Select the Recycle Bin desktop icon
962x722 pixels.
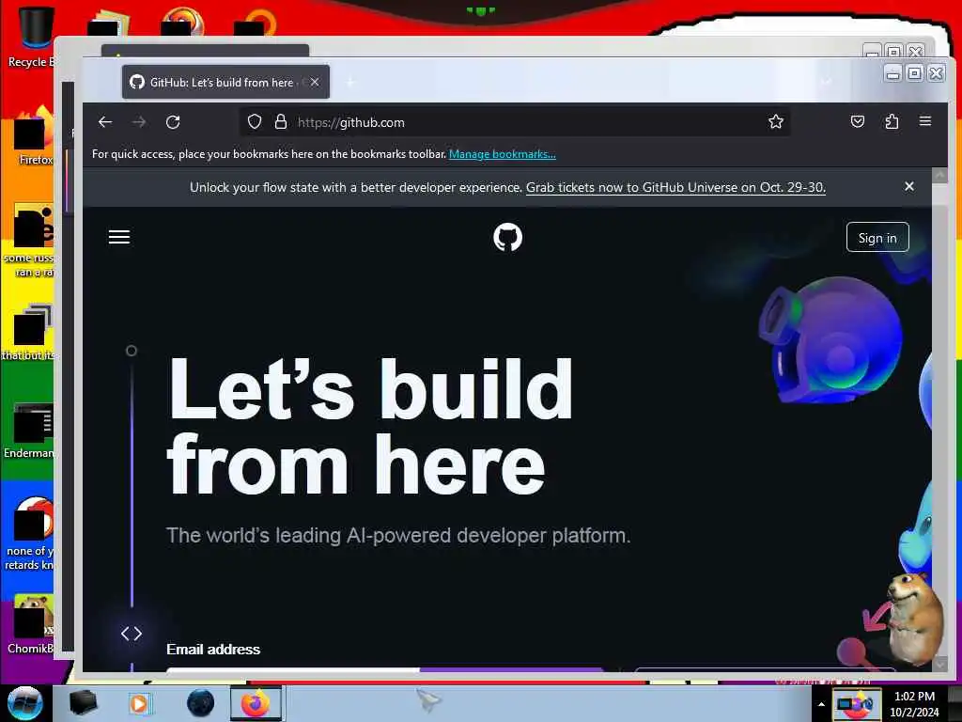(31, 37)
